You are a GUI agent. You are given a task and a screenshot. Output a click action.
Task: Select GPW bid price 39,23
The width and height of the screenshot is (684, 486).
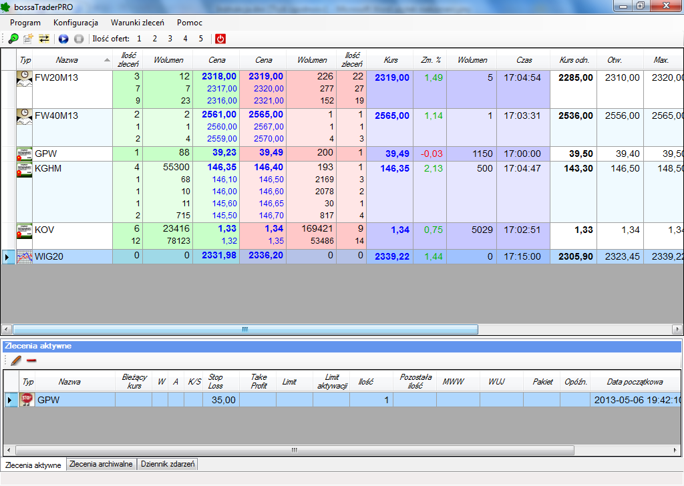coord(224,153)
